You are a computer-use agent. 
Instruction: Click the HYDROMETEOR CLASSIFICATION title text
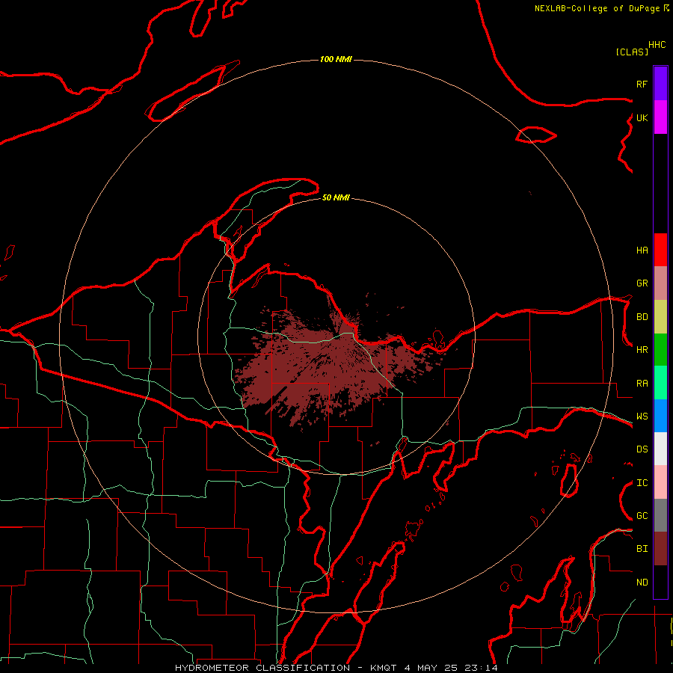click(x=262, y=668)
